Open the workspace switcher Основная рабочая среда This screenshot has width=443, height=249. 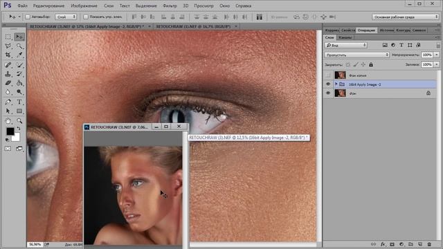click(x=405, y=17)
